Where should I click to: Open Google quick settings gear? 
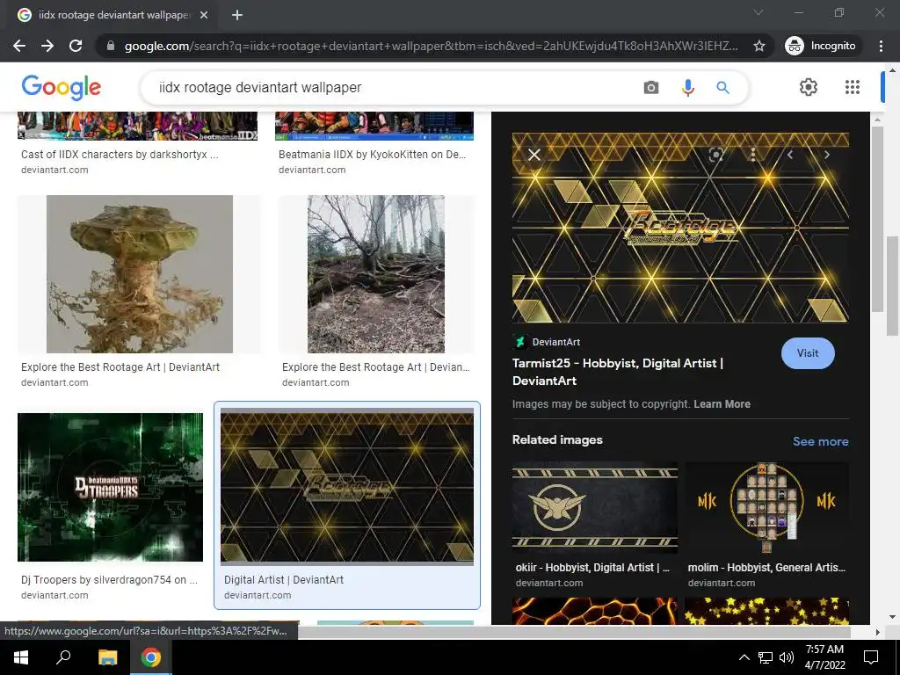coord(809,87)
